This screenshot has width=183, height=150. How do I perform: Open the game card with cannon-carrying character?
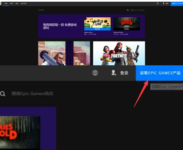click(x=64, y=53)
